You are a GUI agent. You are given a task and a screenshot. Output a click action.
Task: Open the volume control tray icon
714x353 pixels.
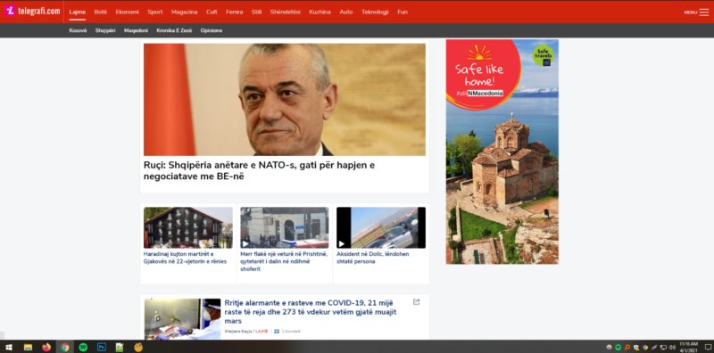(672, 347)
